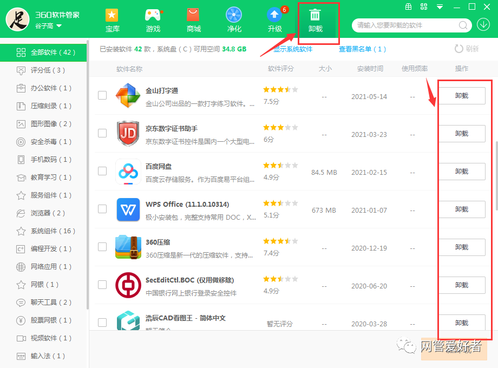Uninstall SecEditCtl.BOC with 卸载 button

[x=462, y=285]
